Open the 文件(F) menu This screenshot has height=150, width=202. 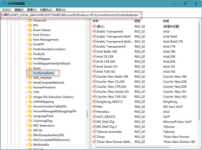click(x=6, y=10)
